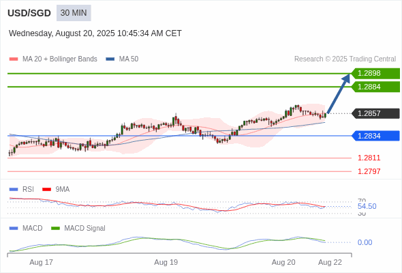This screenshot has width=402, height=273.
Task: Click the 1.2857 current price tag
Action: (375, 113)
